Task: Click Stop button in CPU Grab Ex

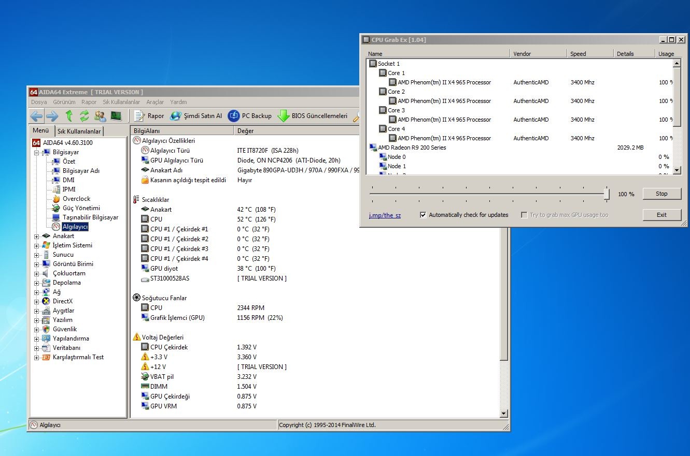Action: (661, 194)
